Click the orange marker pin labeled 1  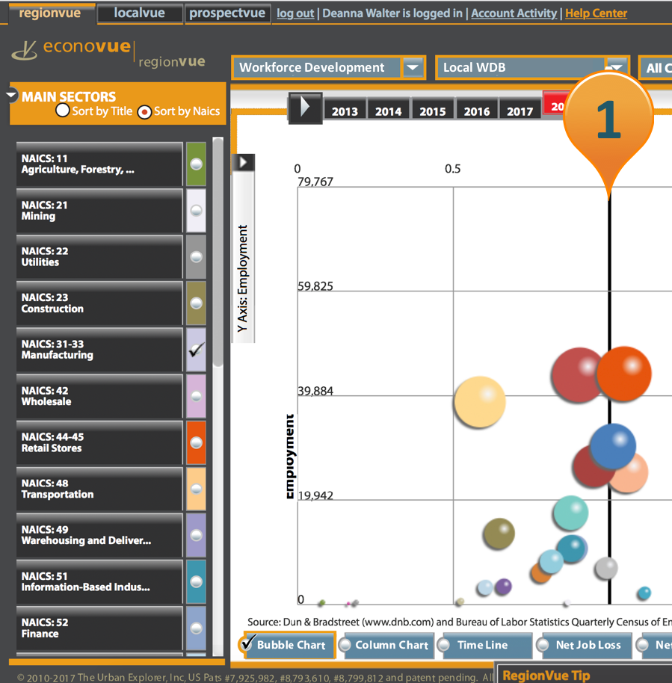tap(608, 120)
